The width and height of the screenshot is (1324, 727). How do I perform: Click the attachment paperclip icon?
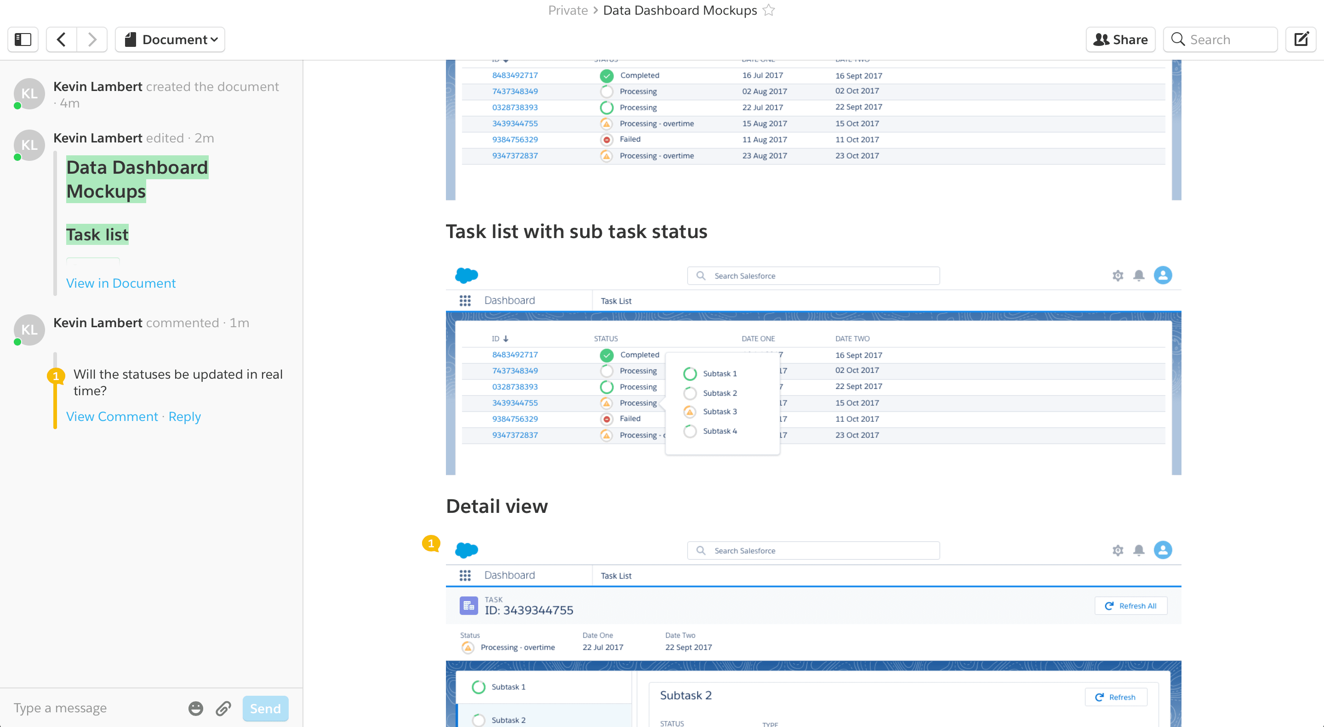(x=223, y=708)
